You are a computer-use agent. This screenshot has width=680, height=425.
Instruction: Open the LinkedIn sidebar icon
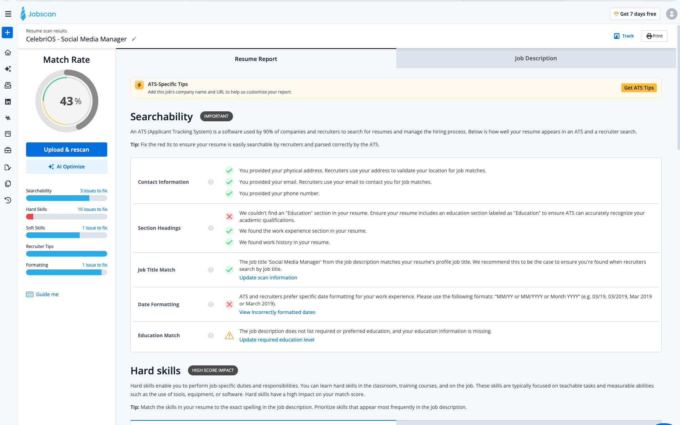(8, 102)
